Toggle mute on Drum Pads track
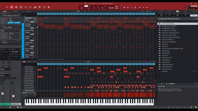This screenshot has width=198, height=111. tap(26, 22)
